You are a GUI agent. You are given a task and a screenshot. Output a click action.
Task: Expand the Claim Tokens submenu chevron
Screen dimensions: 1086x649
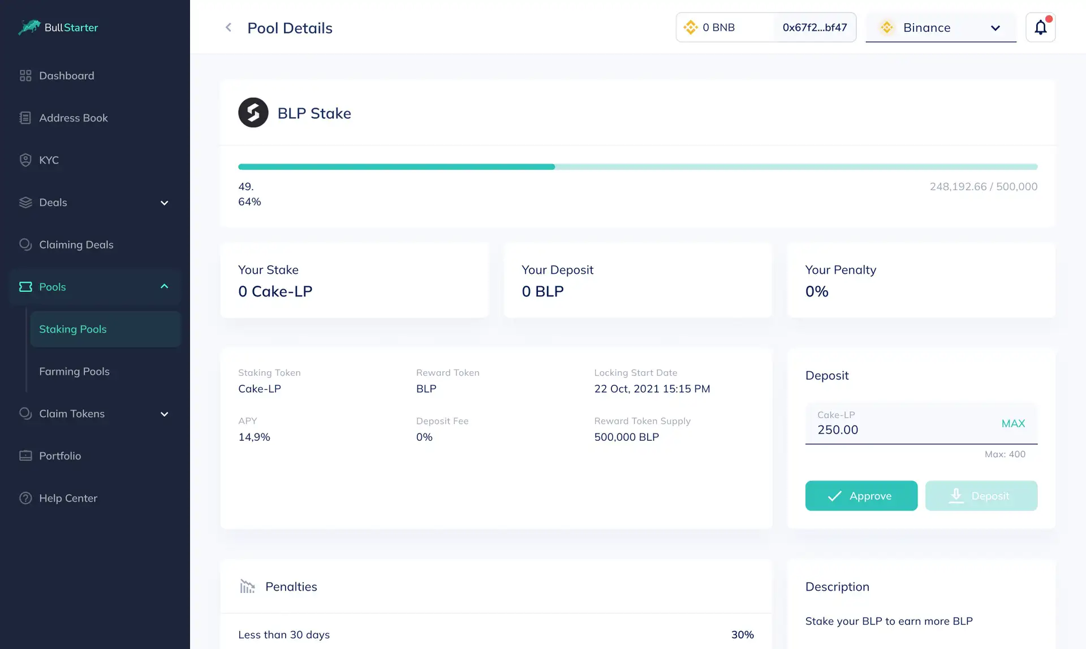164,414
